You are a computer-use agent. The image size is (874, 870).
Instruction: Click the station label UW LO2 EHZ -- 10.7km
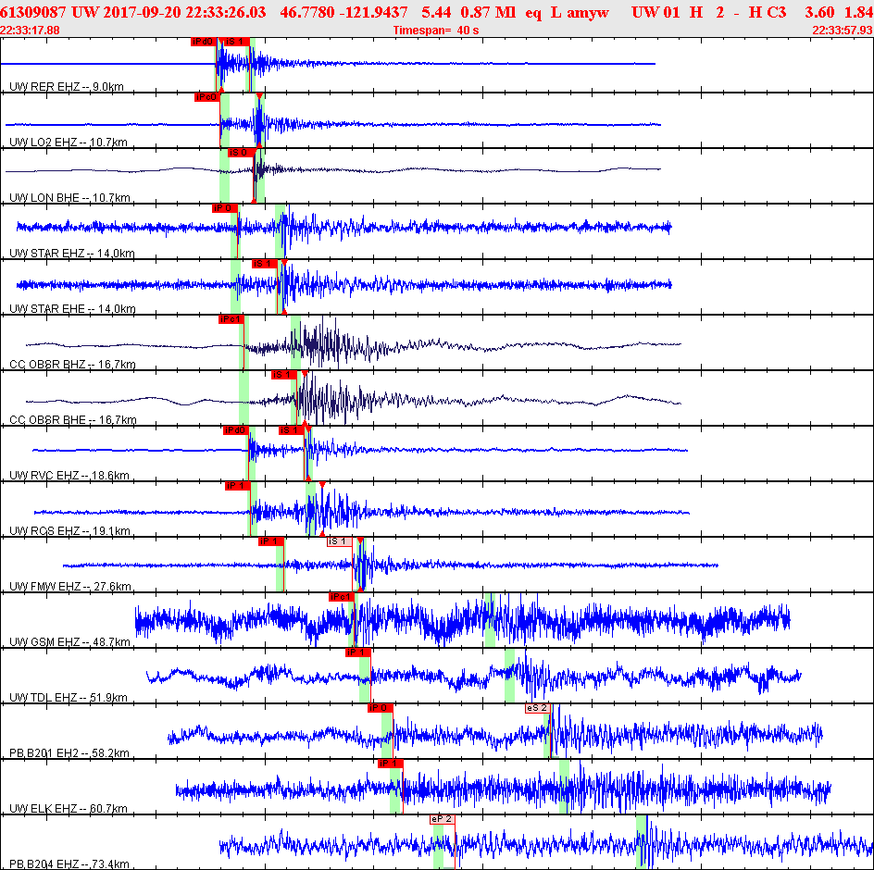68,143
